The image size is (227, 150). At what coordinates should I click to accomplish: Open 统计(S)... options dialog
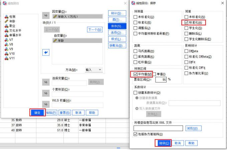117,13
